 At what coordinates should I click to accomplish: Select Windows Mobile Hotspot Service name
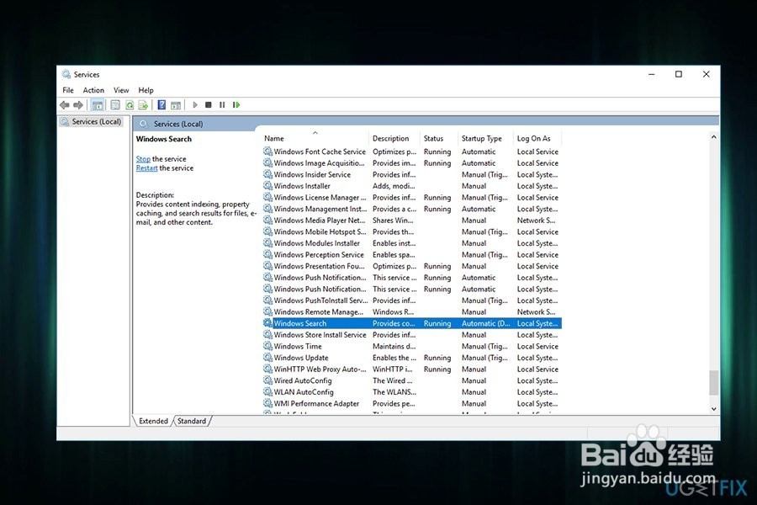[x=320, y=231]
